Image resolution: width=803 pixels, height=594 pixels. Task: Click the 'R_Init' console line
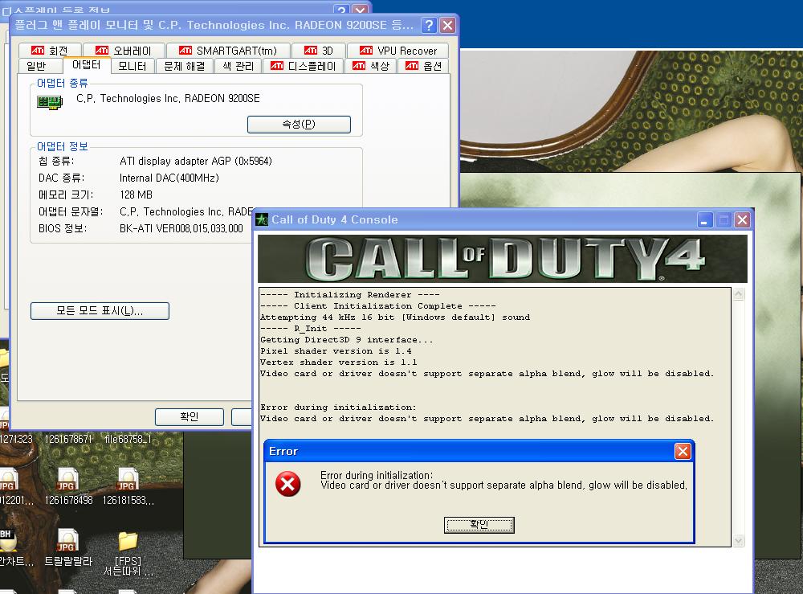click(310, 329)
